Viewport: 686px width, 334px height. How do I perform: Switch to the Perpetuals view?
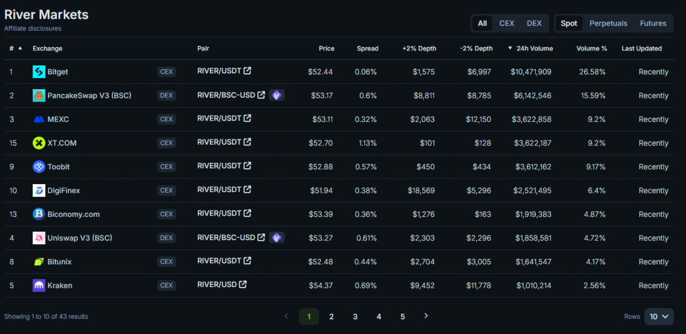coord(608,23)
